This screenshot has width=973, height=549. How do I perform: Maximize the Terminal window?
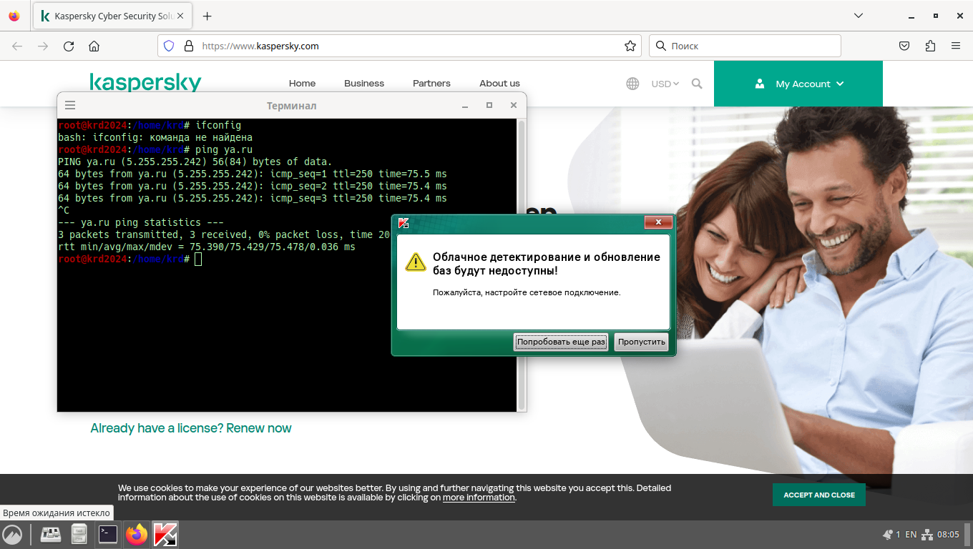(489, 105)
